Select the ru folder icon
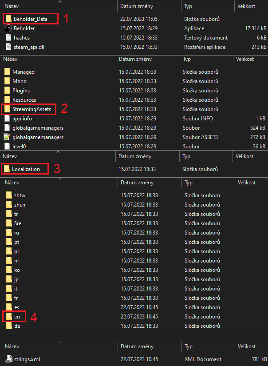 coord(9,232)
